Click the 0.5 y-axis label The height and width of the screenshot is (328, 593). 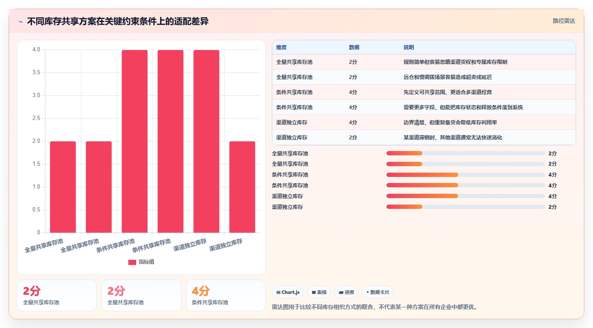click(x=36, y=210)
